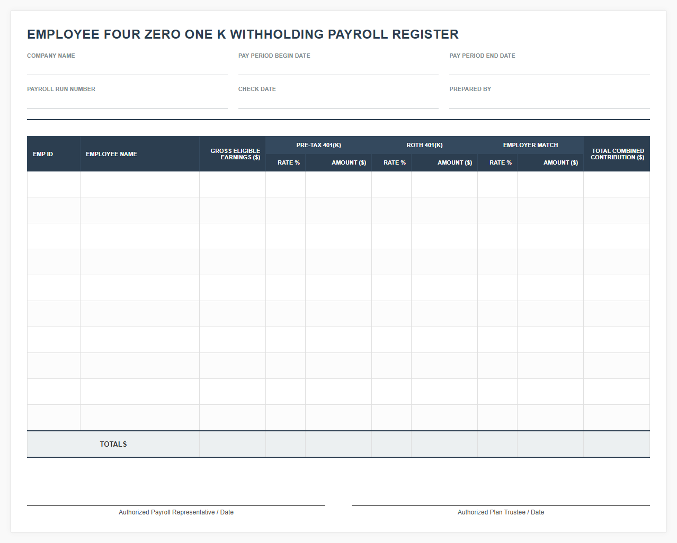Screen dimensions: 677x543
Task: Click AMOUNT ($) under ROTH 401(K)
Action: pos(444,162)
